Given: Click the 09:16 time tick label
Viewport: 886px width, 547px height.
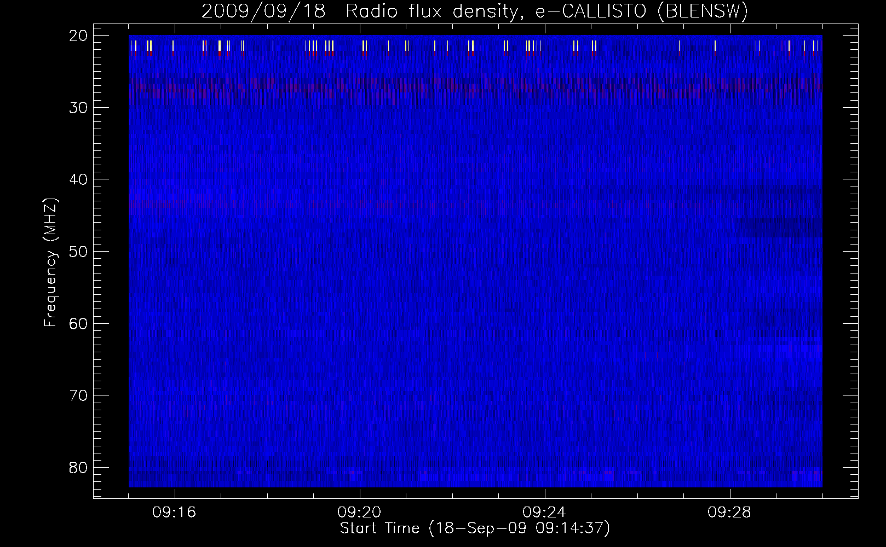Looking at the screenshot, I should click(x=174, y=513).
